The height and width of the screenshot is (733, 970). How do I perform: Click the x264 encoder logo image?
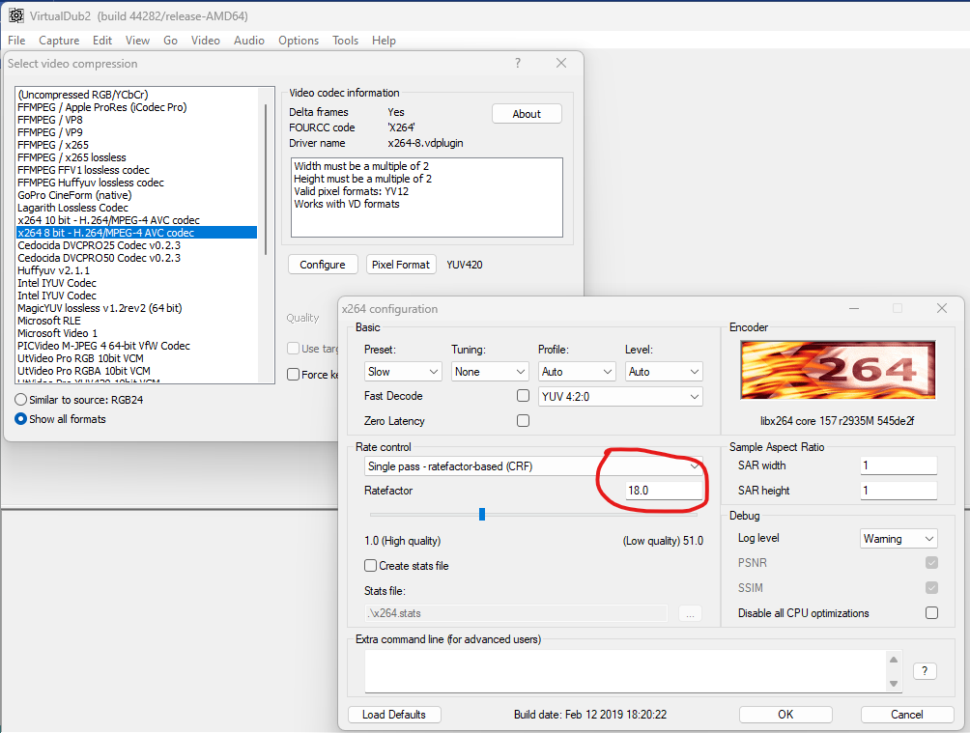(838, 370)
